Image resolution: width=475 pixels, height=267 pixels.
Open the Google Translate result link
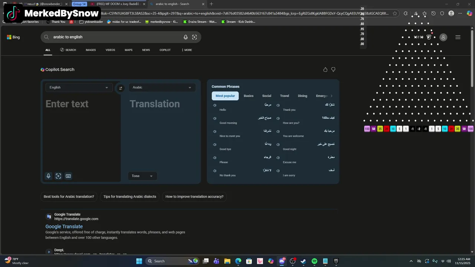coord(64,227)
